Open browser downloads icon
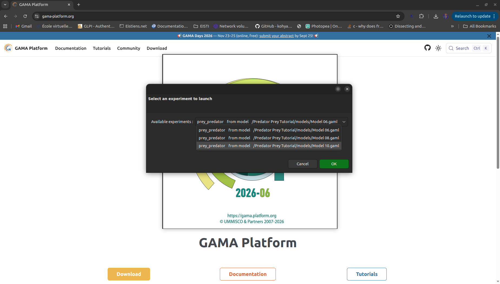This screenshot has height=284, width=500. coord(436,16)
